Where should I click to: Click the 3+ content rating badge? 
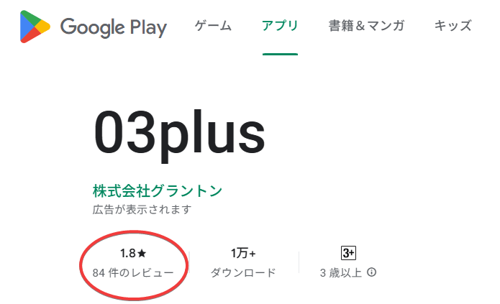348,253
